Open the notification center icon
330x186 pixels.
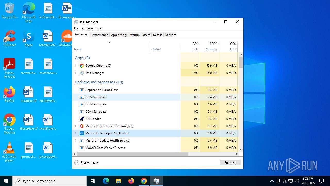pos(321,181)
